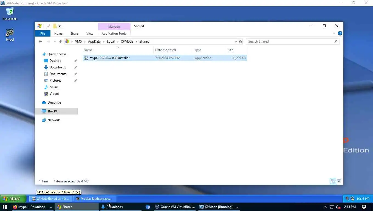Open the XP start button
The image size is (373, 211).
point(13,199)
